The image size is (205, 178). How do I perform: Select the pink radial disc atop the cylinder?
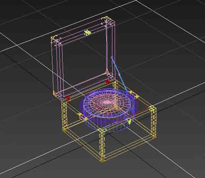pyautogui.click(x=107, y=103)
